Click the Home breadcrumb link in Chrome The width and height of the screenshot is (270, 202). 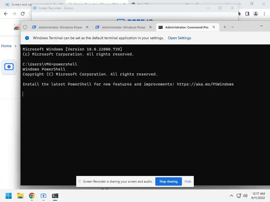tap(6, 46)
